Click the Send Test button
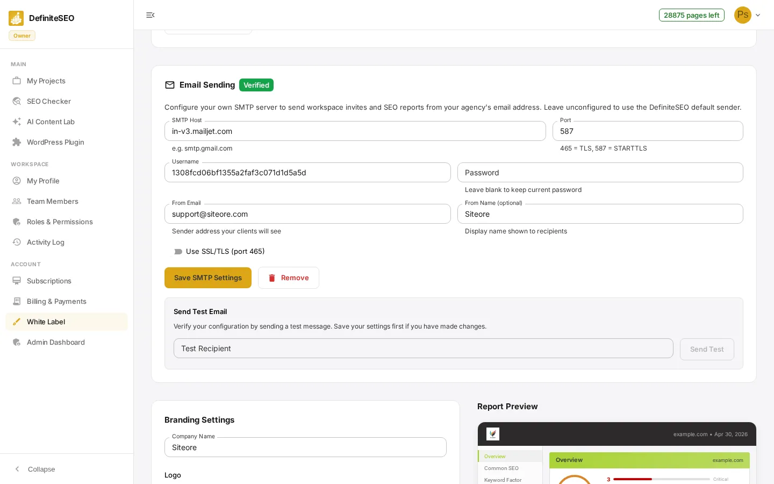Image resolution: width=774 pixels, height=484 pixels. click(x=707, y=349)
